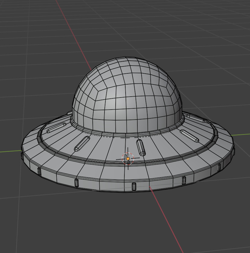This screenshot has width=250, height=253.
Task: Click the capsule light just right of the 3D cursor
Action: pyautogui.click(x=141, y=147)
